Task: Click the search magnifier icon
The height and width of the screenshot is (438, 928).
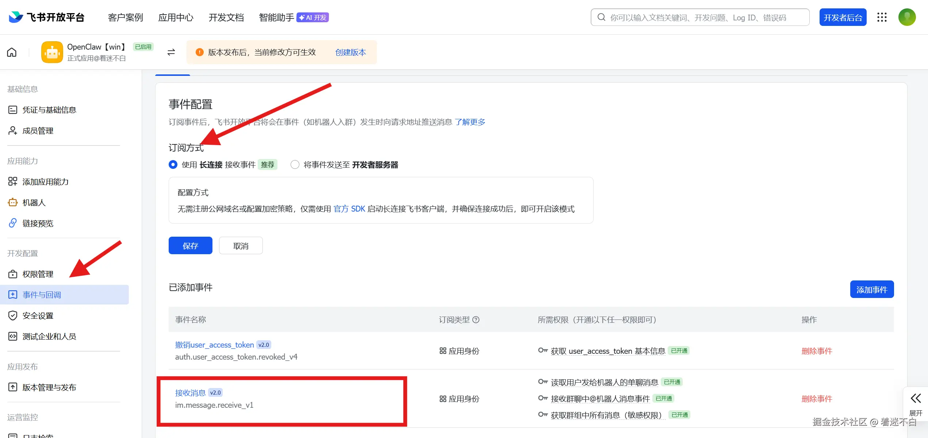Action: 601,17
